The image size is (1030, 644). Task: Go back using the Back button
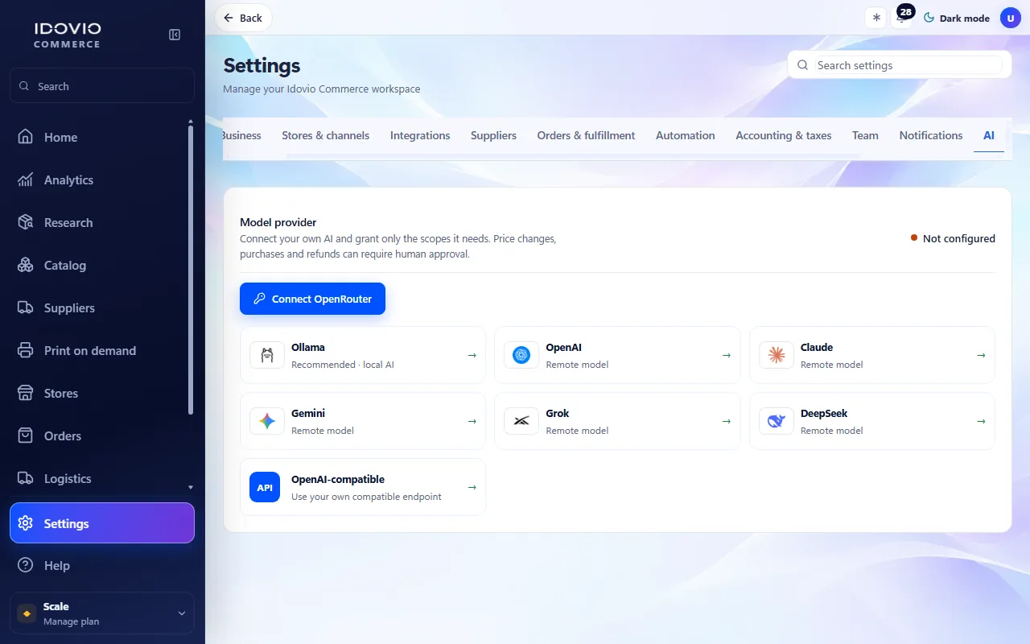point(243,18)
